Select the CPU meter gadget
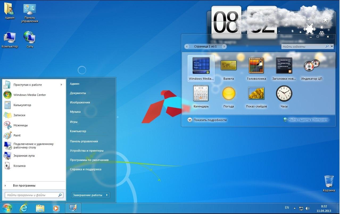Image resolution: width=340 pixels, height=214 pixels. pyautogui.click(x=312, y=66)
